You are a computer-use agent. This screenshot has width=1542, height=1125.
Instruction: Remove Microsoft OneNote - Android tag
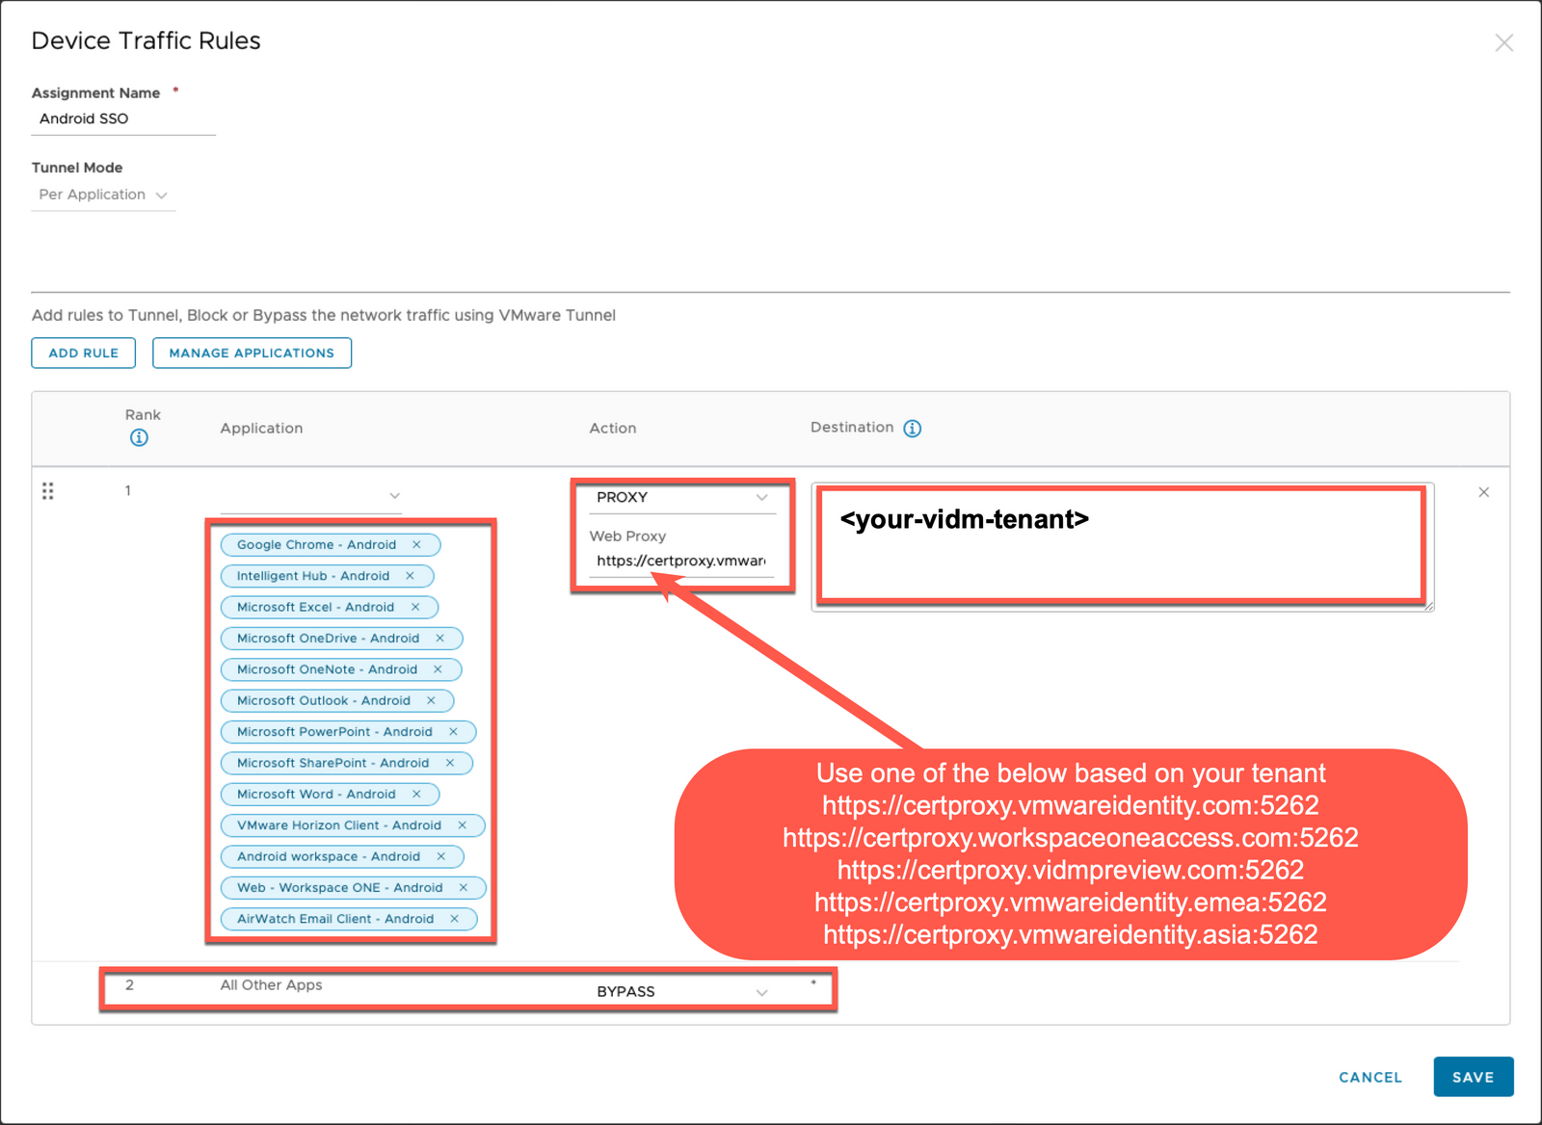438,669
